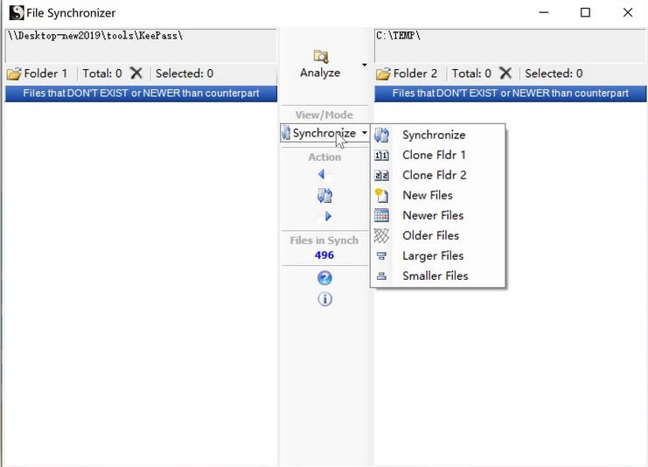Click the Folder 2 label button
The width and height of the screenshot is (648, 467).
pyautogui.click(x=415, y=73)
